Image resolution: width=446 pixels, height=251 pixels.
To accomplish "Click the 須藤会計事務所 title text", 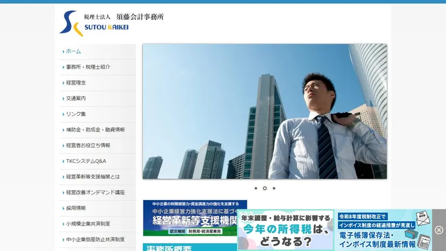I will click(x=140, y=17).
